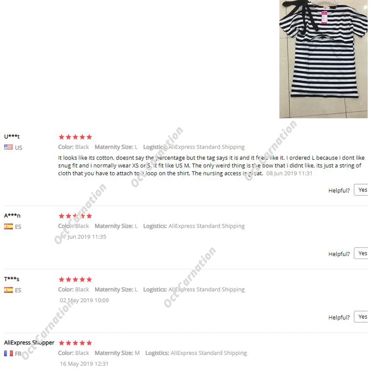This screenshot has height=370, width=370.
Task: Click the star rating on A***n's review
Action: click(75, 216)
